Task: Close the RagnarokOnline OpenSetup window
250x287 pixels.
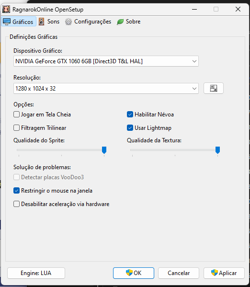Action: tap(238, 9)
